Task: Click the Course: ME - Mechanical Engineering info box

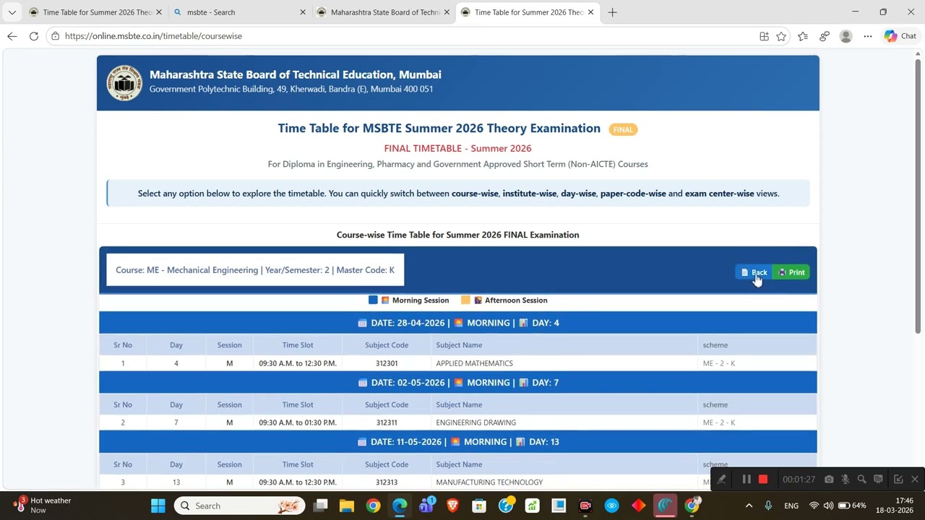Action: [255, 270]
